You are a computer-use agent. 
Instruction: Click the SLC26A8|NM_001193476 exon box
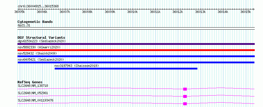point(185,104)
